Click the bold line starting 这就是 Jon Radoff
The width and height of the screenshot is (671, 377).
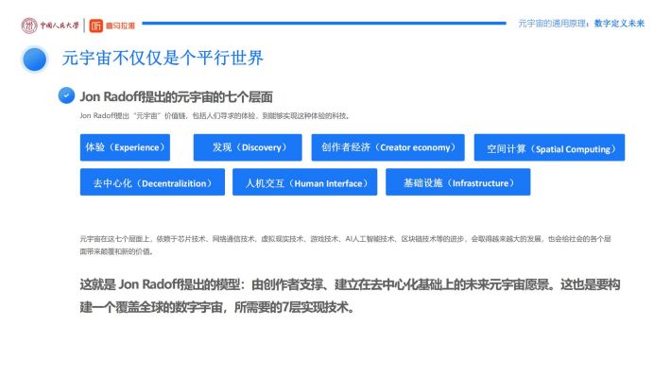[x=350, y=284]
